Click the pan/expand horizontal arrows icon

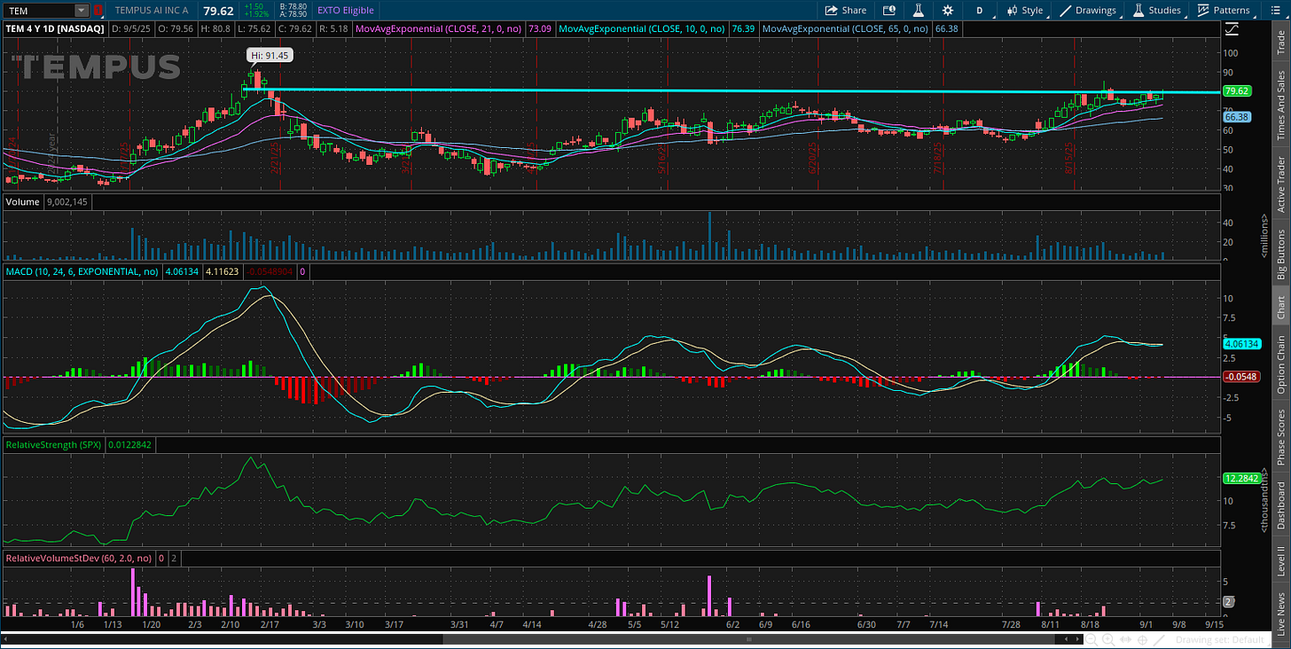(x=1127, y=639)
